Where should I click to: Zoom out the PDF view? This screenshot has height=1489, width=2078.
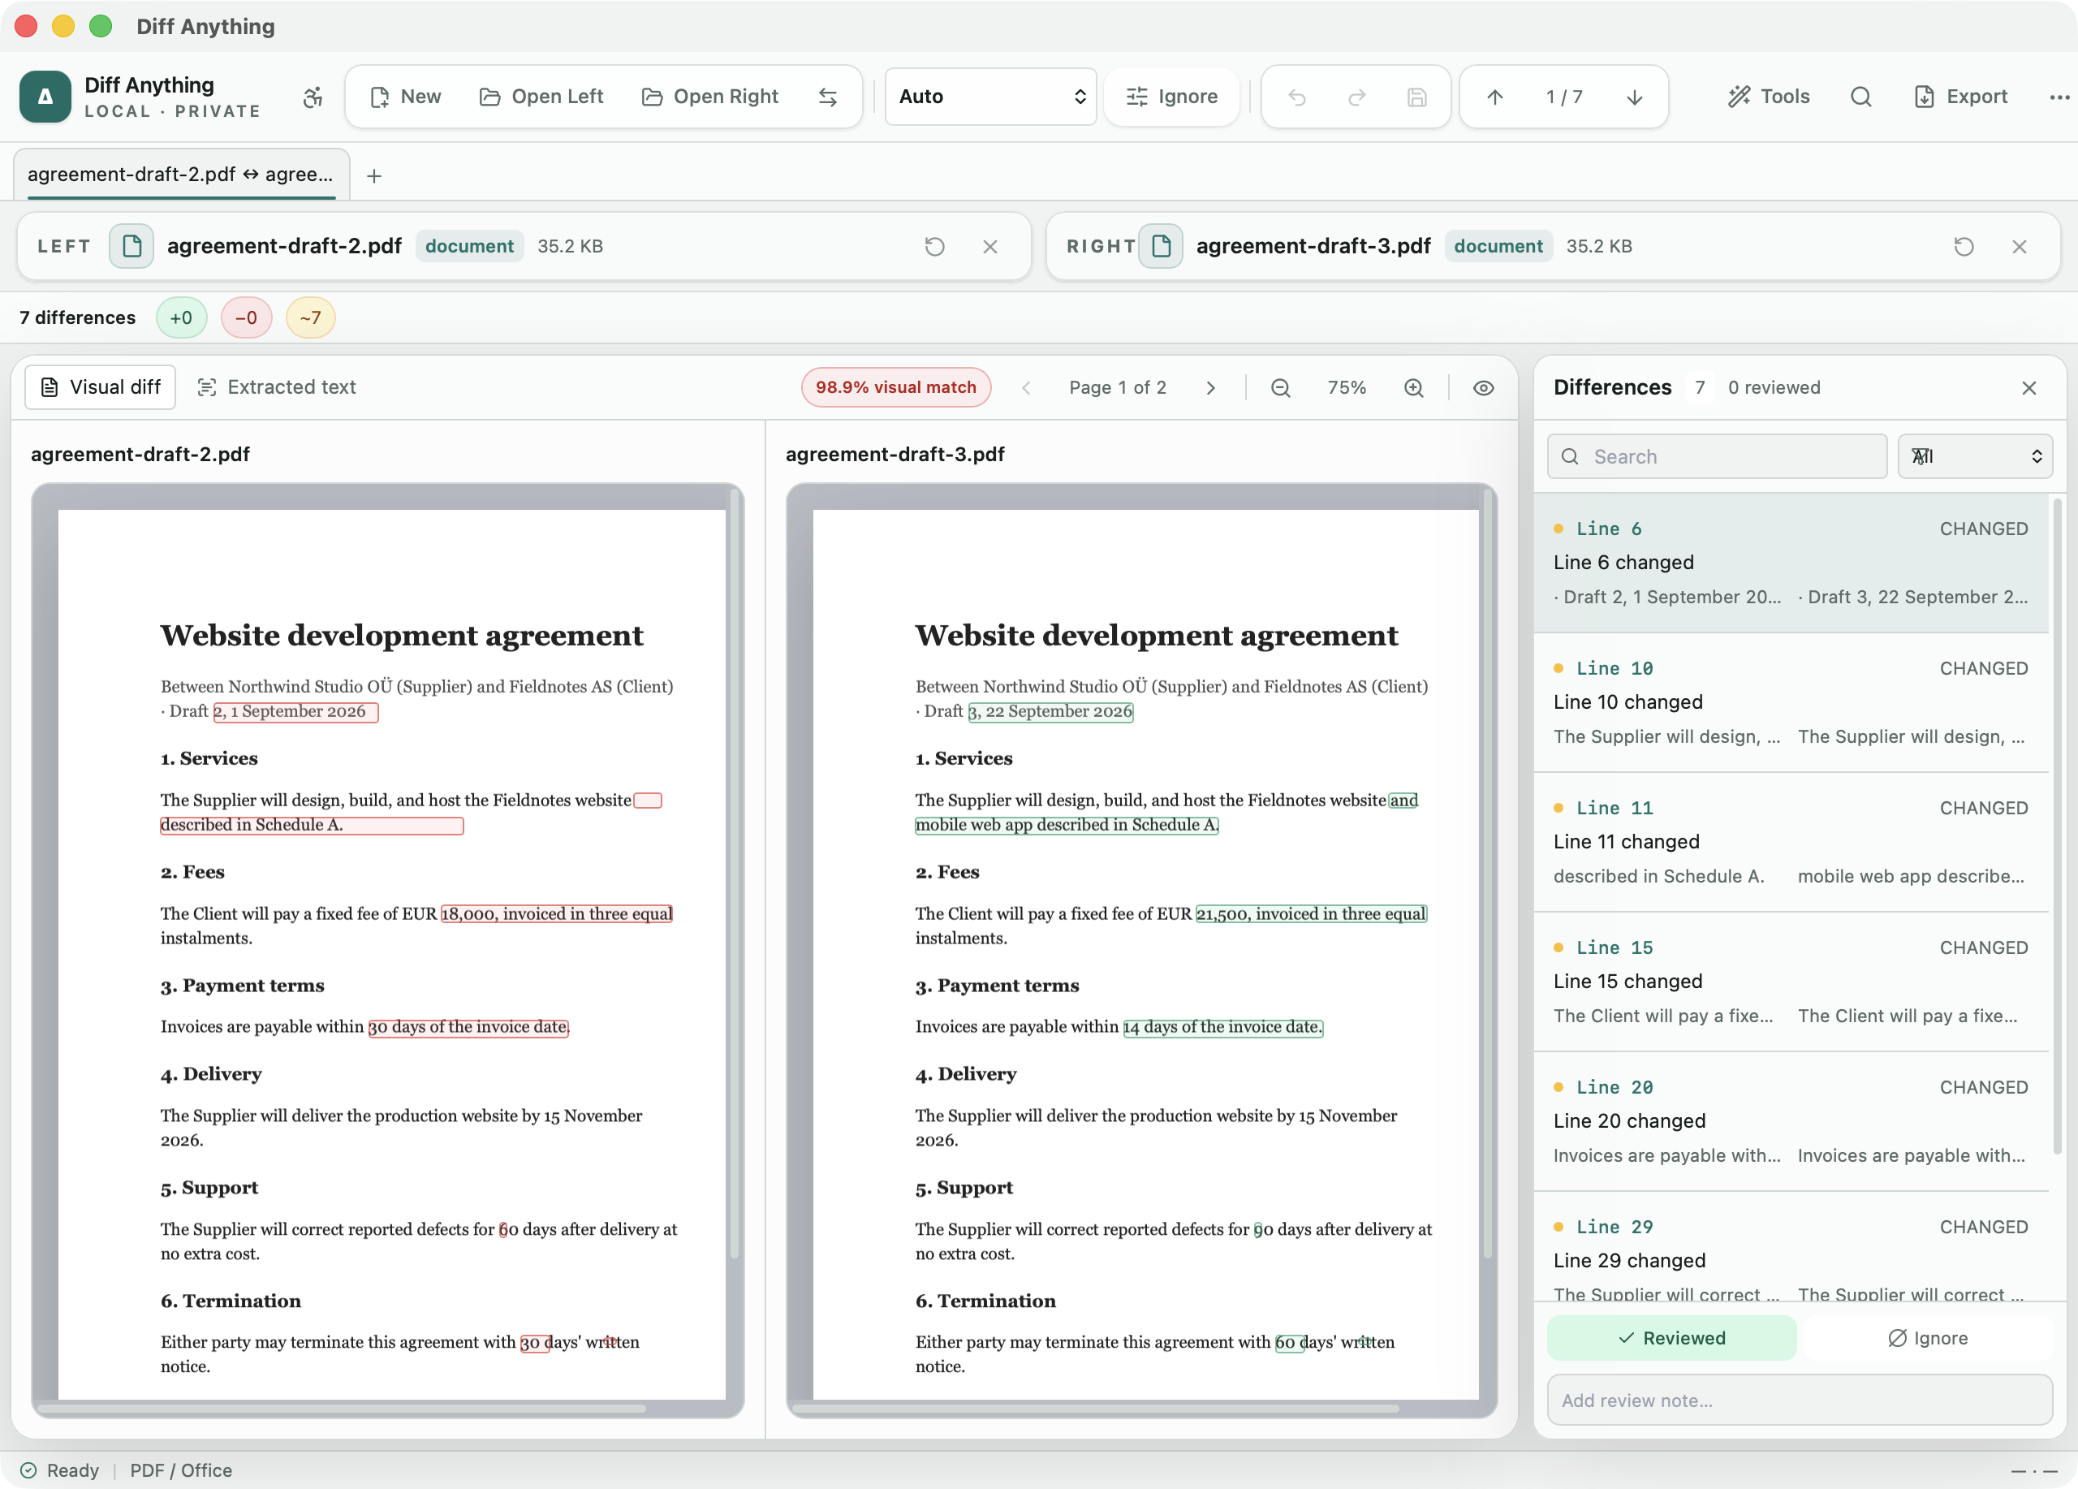click(x=1280, y=387)
